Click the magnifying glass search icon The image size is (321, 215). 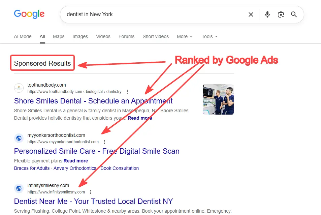[x=294, y=14]
